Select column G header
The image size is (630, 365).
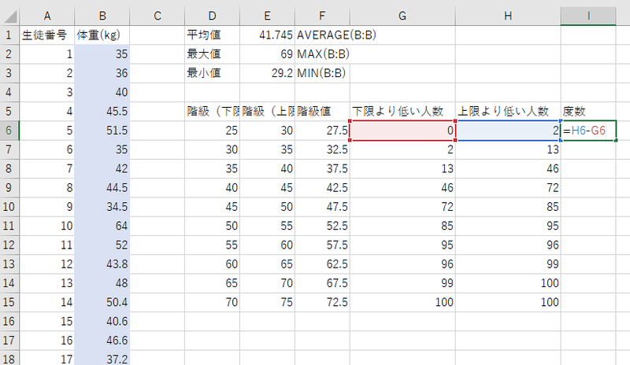click(402, 16)
